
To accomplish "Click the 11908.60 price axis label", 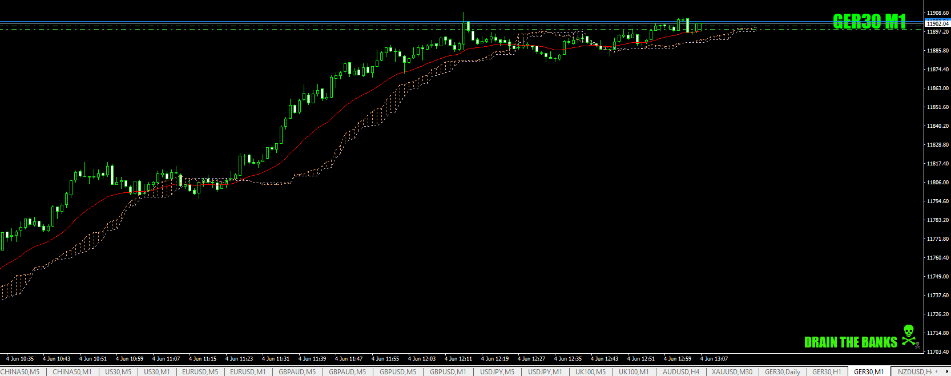I will (938, 13).
